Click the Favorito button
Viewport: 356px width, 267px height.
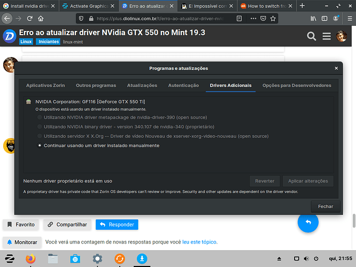point(21,225)
